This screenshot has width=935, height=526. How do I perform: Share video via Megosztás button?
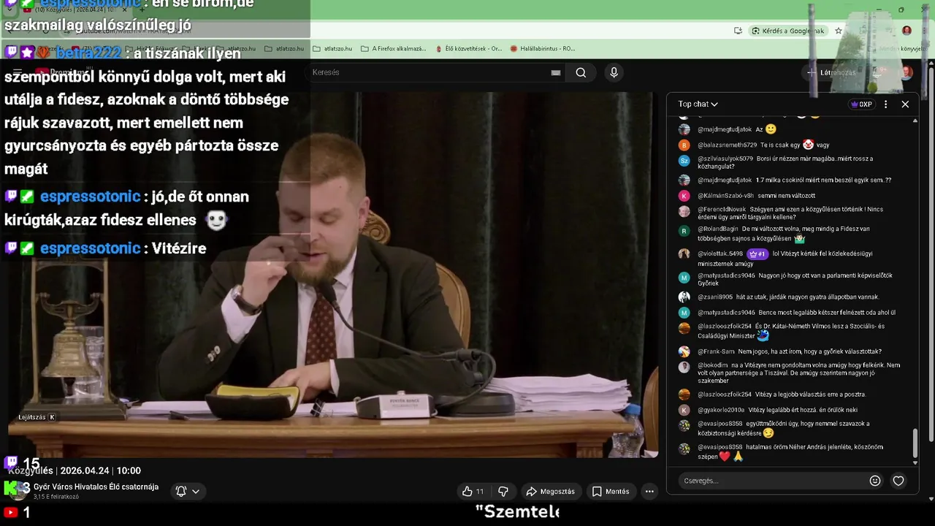click(x=551, y=492)
